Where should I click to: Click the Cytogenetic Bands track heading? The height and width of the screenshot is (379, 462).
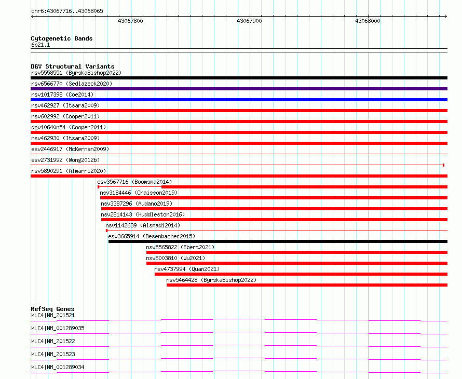coord(62,38)
